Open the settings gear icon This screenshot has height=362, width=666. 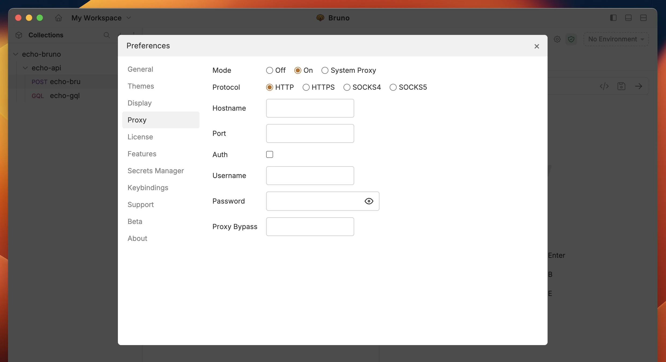point(557,39)
